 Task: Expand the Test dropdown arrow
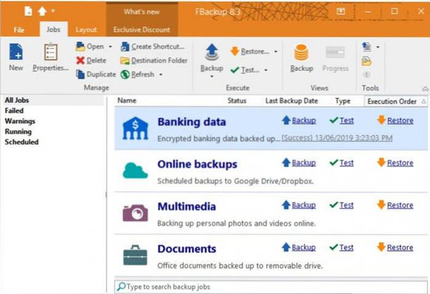point(266,70)
